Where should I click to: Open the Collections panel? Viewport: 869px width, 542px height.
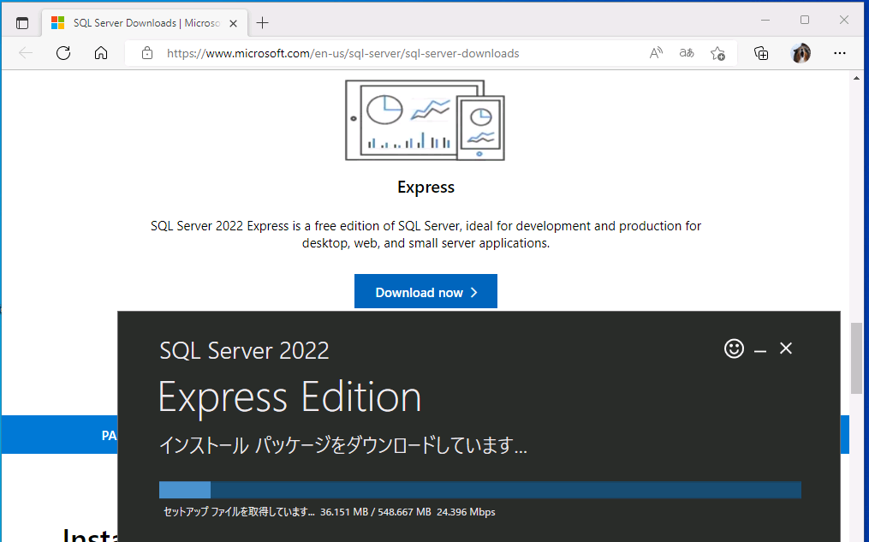pos(761,52)
